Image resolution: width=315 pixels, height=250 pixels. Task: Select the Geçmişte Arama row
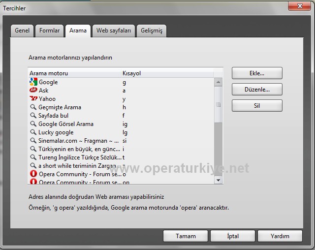point(121,107)
